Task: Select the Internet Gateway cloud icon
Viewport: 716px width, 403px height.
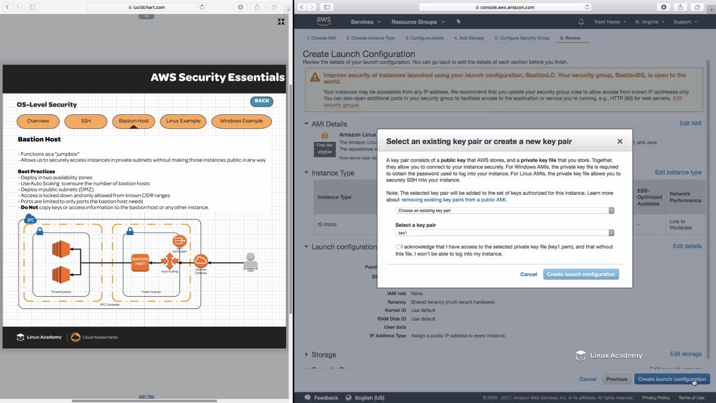Action: pyautogui.click(x=201, y=261)
